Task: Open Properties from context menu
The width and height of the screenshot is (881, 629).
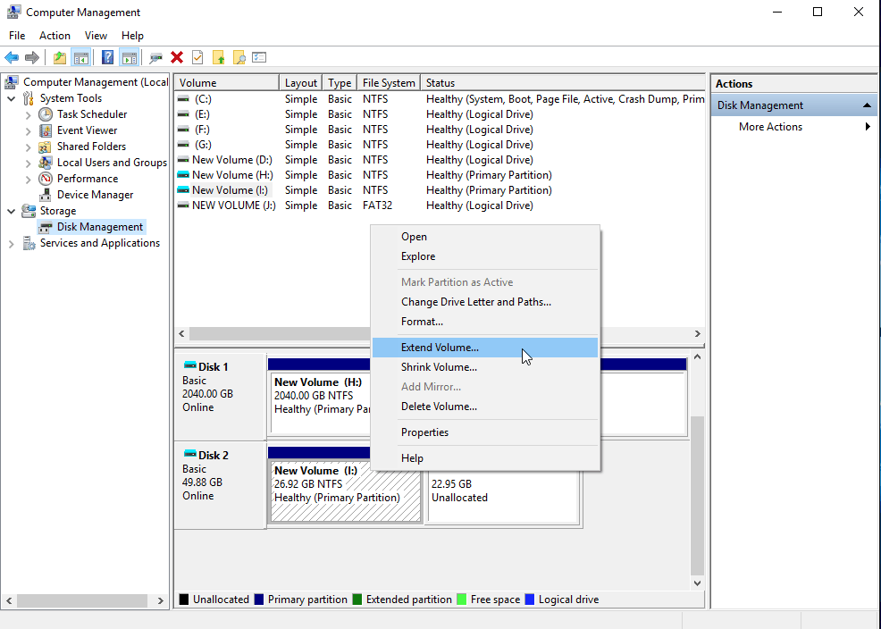Action: pos(424,432)
